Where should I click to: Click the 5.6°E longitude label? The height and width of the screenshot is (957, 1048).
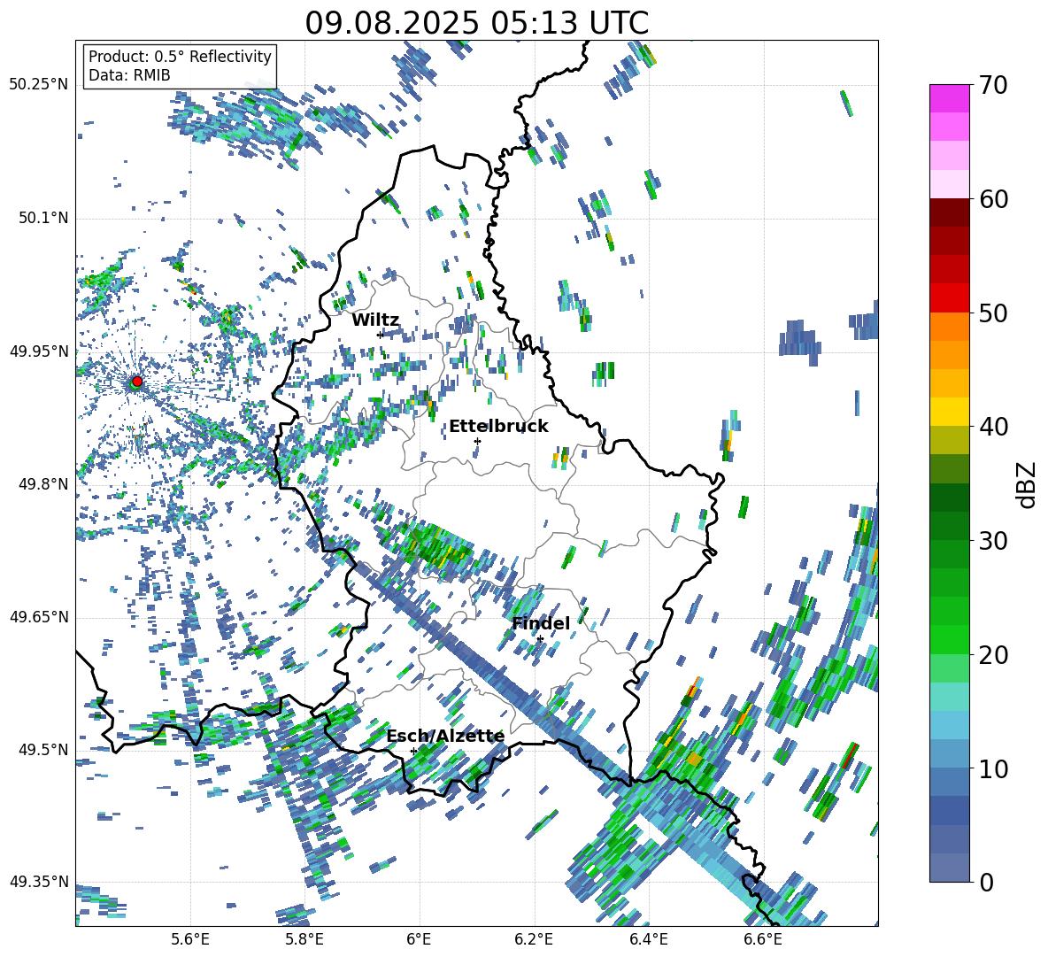(x=190, y=939)
